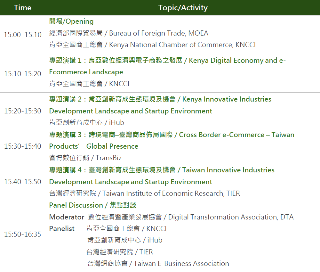Click Panel Discussion / 焦點對談 heading

[93, 205]
